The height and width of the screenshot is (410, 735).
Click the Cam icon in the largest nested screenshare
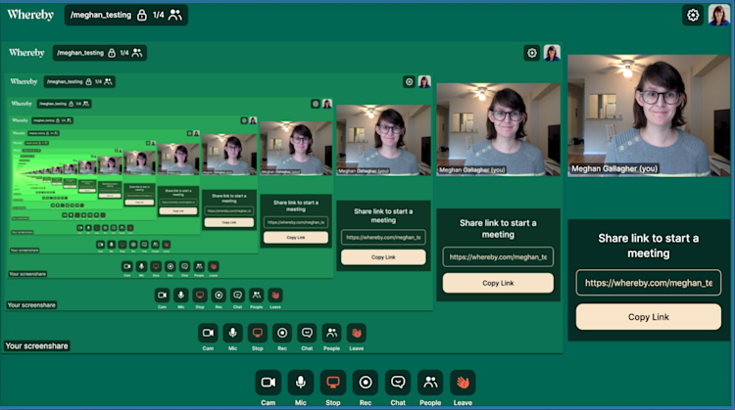pyautogui.click(x=208, y=333)
